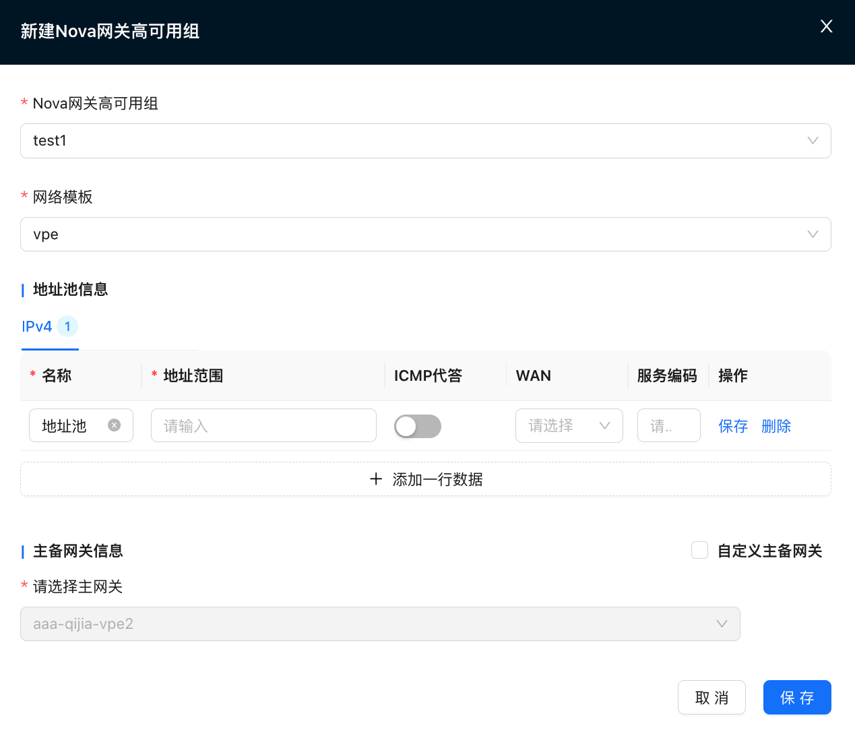Screen dimensions: 855x730
Task: Switch to the IPv4 tab
Action: [x=37, y=327]
